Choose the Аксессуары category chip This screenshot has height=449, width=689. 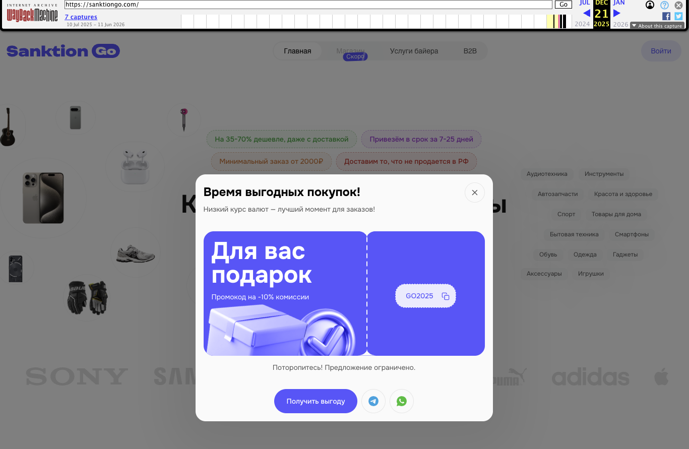[544, 274]
